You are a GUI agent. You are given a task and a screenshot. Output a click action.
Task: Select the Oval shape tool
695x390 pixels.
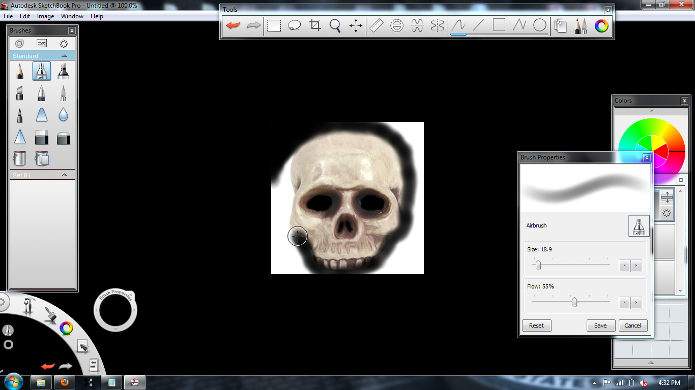(540, 25)
